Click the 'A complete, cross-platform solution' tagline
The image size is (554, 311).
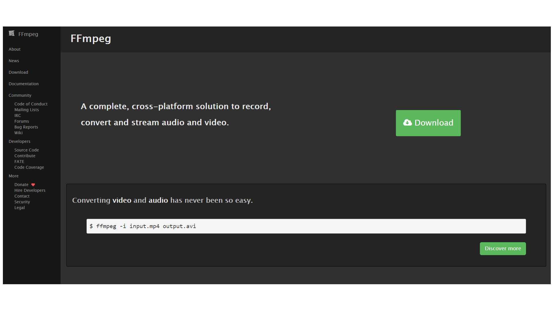point(176,114)
